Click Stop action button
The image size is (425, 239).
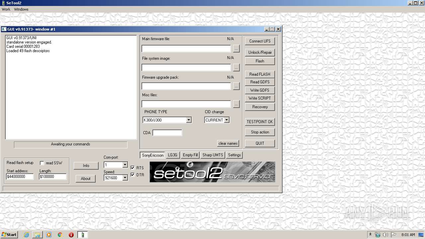point(260,132)
